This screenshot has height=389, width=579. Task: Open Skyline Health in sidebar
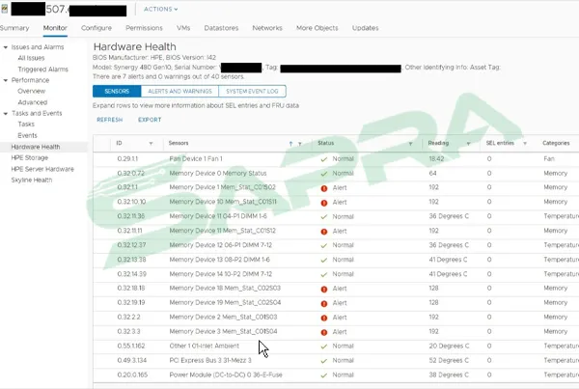(32, 180)
